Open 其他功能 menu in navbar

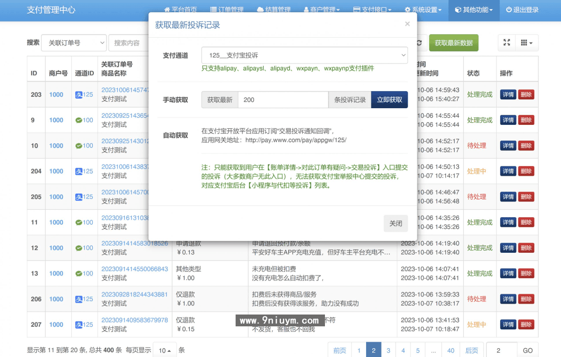click(x=474, y=10)
